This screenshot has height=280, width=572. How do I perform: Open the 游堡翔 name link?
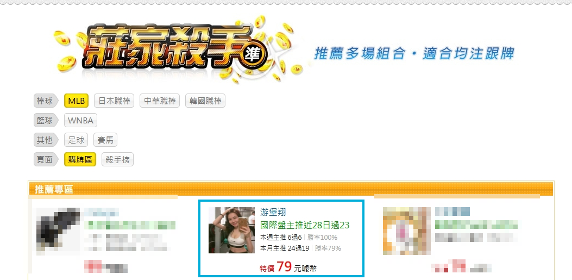273,211
